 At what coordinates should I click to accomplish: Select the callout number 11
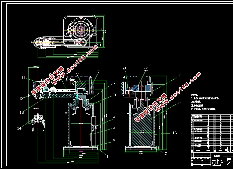tap(23, 78)
